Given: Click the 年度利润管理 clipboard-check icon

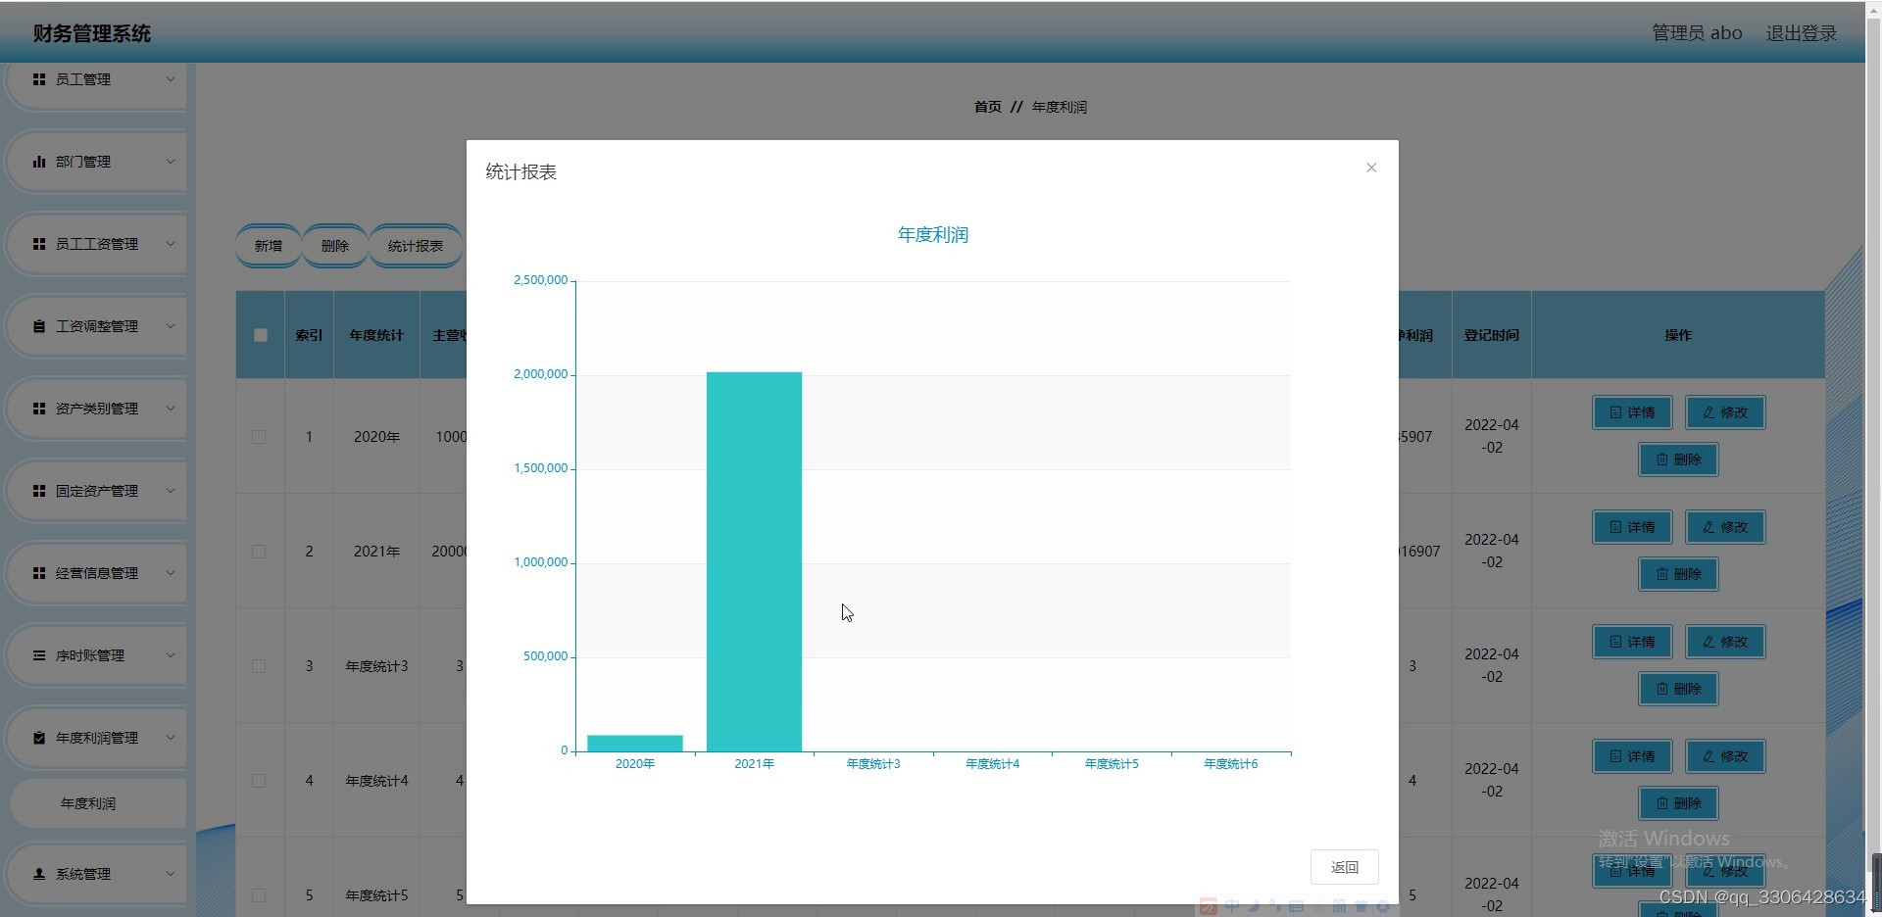Looking at the screenshot, I should point(39,738).
